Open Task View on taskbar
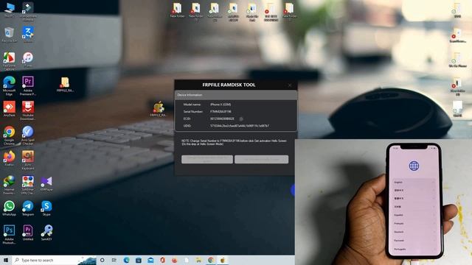472x265 pixels. click(x=114, y=260)
